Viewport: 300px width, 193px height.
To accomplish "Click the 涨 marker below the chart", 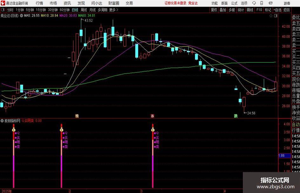I will tap(152, 116).
